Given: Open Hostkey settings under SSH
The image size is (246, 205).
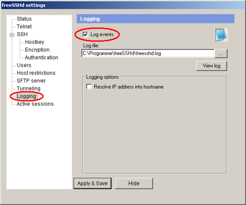Looking at the screenshot, I should click(34, 42).
